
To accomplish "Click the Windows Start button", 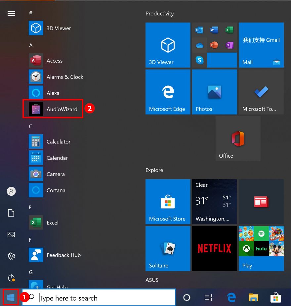I will click(x=11, y=297).
